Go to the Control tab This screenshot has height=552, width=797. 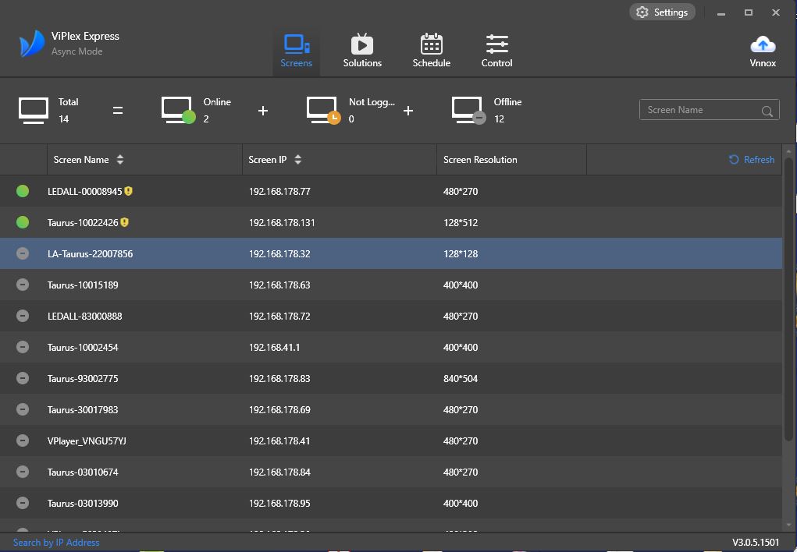(496, 51)
